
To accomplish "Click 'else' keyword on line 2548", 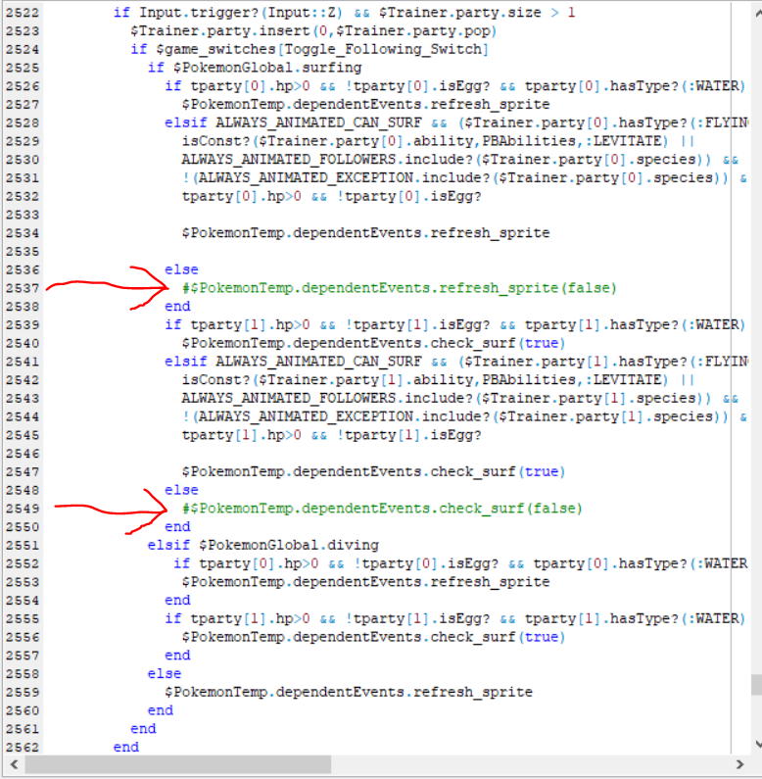I will [x=181, y=490].
